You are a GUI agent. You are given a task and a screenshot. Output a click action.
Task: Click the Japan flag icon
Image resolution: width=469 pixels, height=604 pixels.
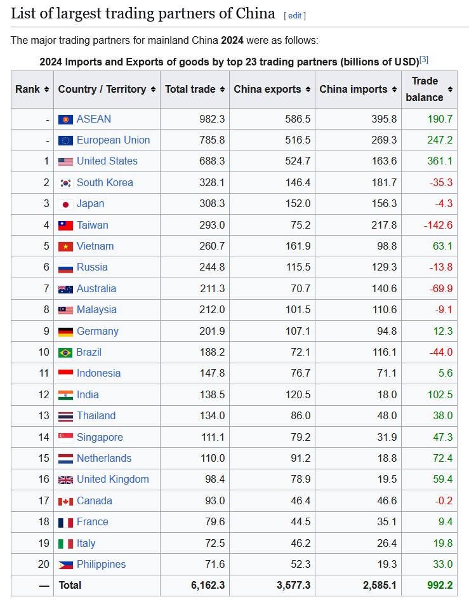65,204
